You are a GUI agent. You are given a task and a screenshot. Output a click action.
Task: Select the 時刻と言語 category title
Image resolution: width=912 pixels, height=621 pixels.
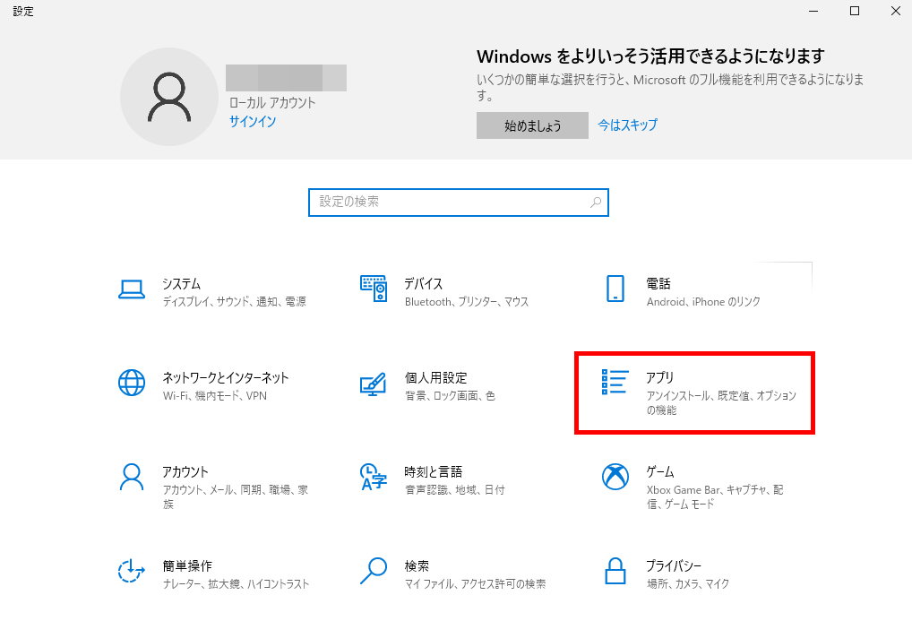[x=434, y=472]
